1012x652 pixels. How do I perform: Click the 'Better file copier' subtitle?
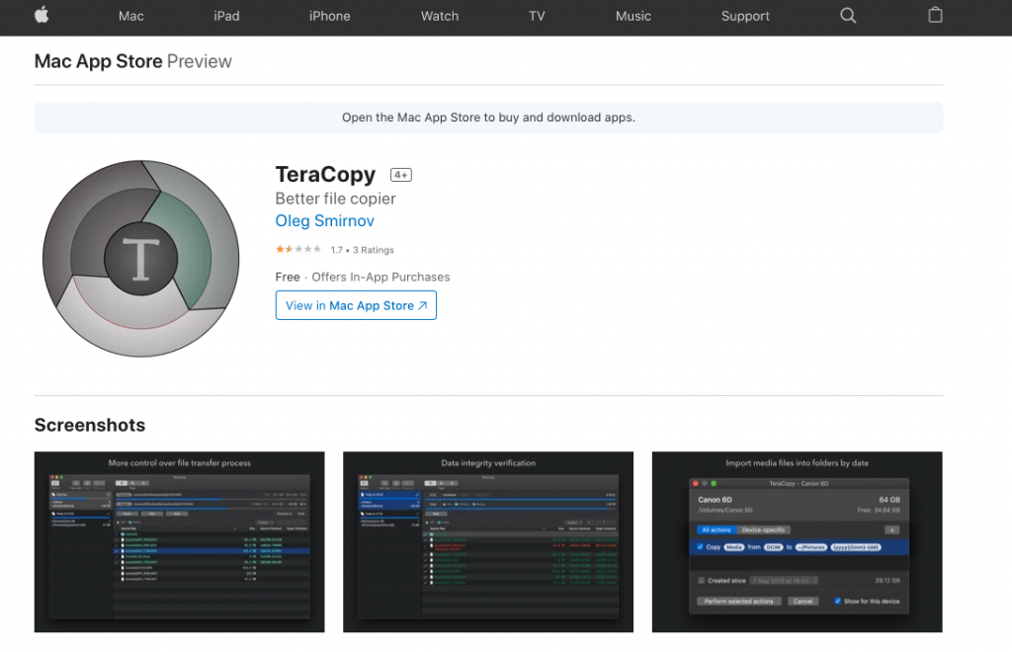(336, 199)
